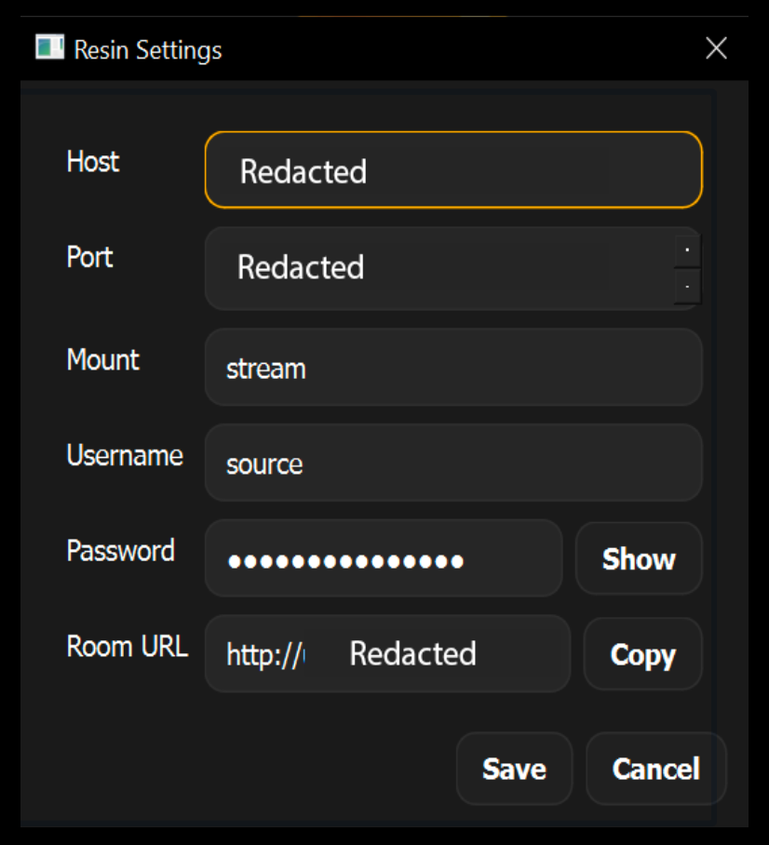
Task: Click the Room URL text field
Action: pos(386,654)
